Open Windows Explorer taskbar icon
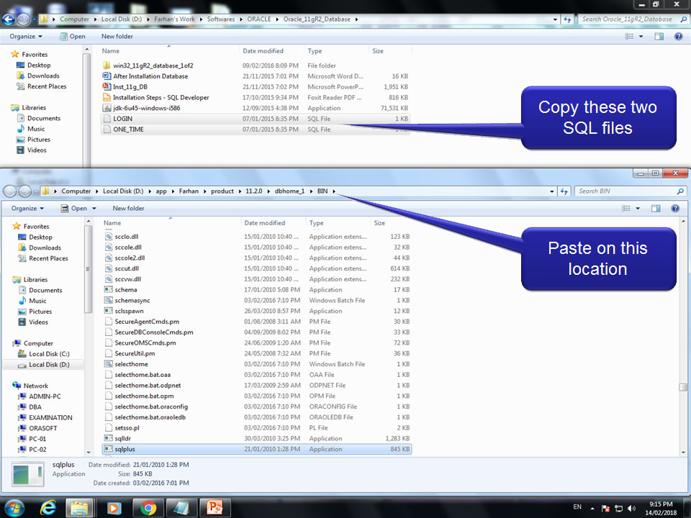691x518 pixels. 79,508
